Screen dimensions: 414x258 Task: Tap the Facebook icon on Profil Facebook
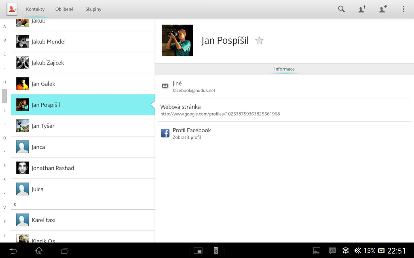pos(165,133)
